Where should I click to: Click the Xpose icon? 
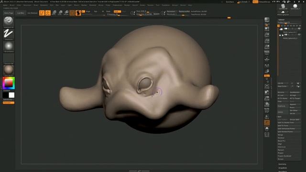(267, 134)
